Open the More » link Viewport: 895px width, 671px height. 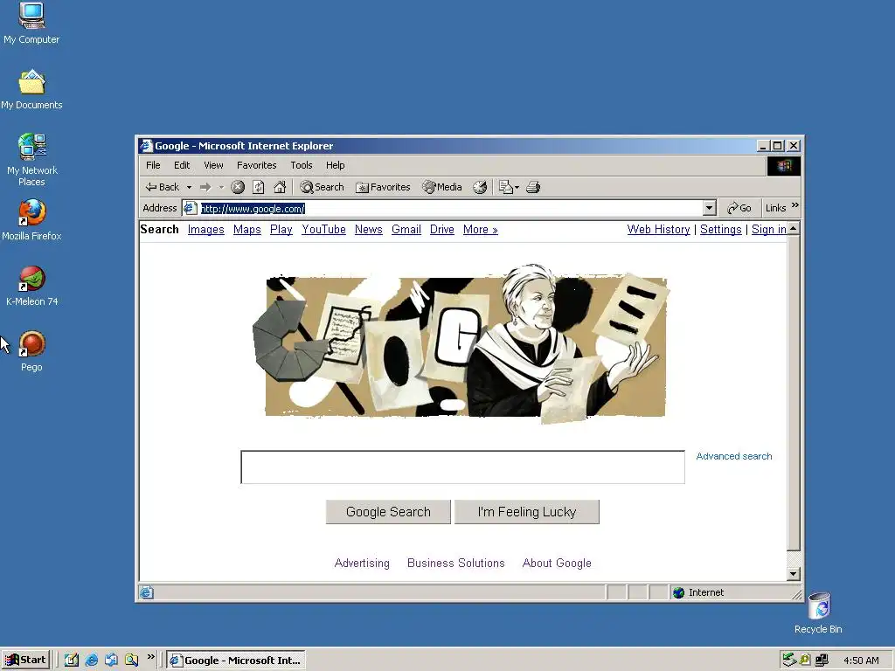point(481,230)
